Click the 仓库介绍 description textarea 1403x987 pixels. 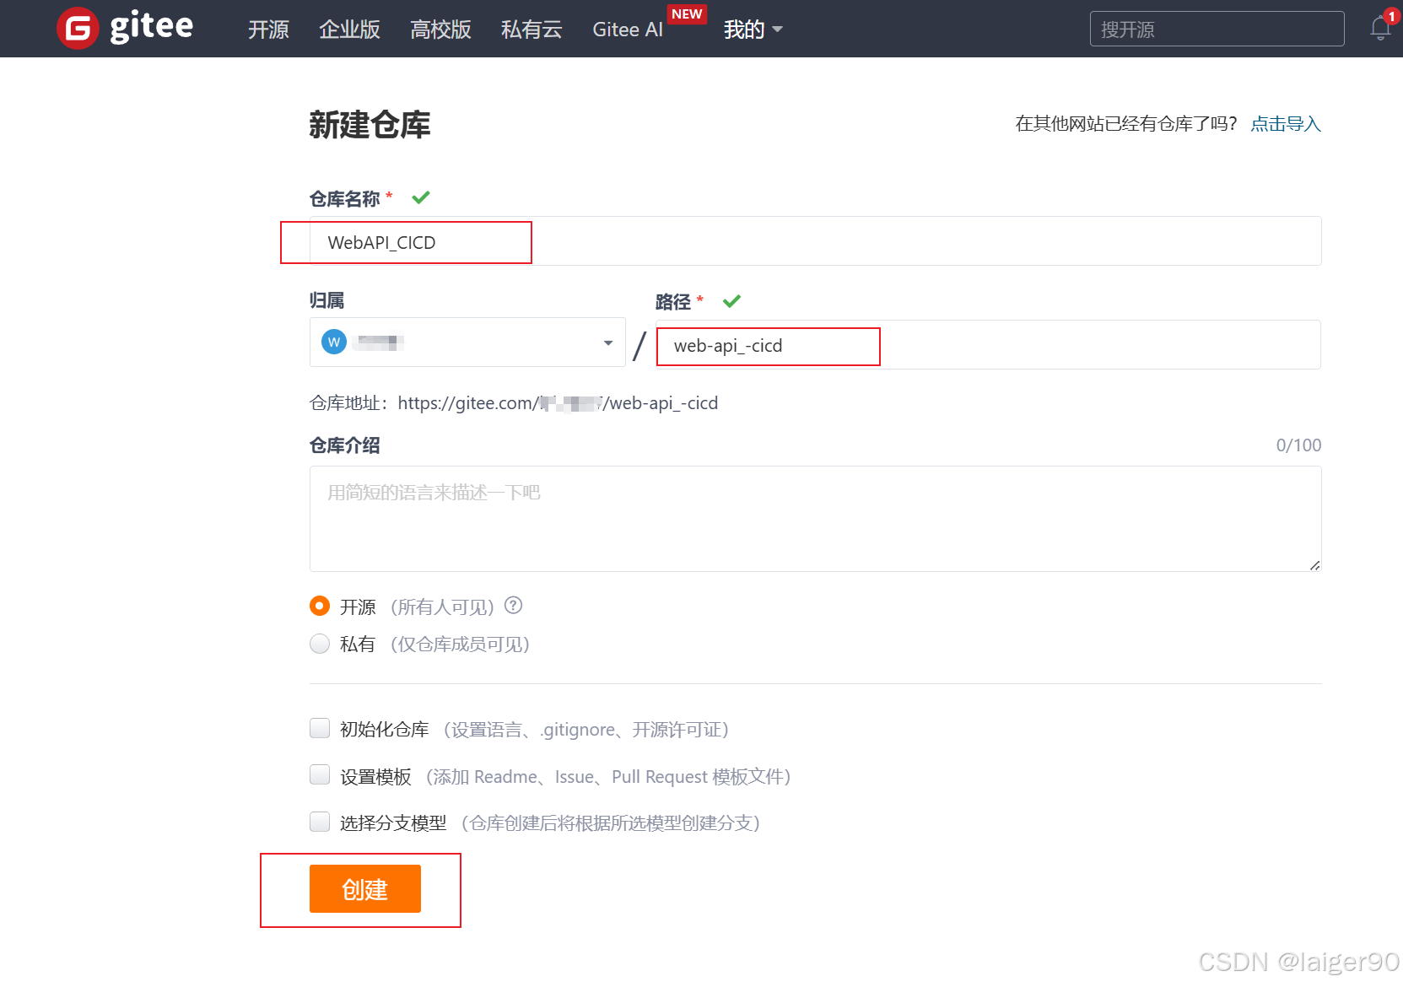(815, 519)
